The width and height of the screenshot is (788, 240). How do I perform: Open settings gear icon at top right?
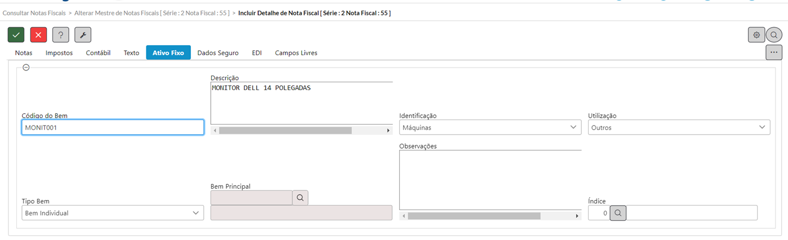coord(756,35)
